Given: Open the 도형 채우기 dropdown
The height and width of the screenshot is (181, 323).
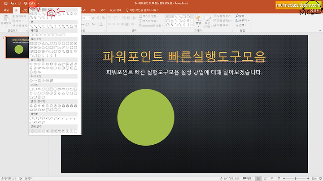Looking at the screenshot, I should point(223,16).
